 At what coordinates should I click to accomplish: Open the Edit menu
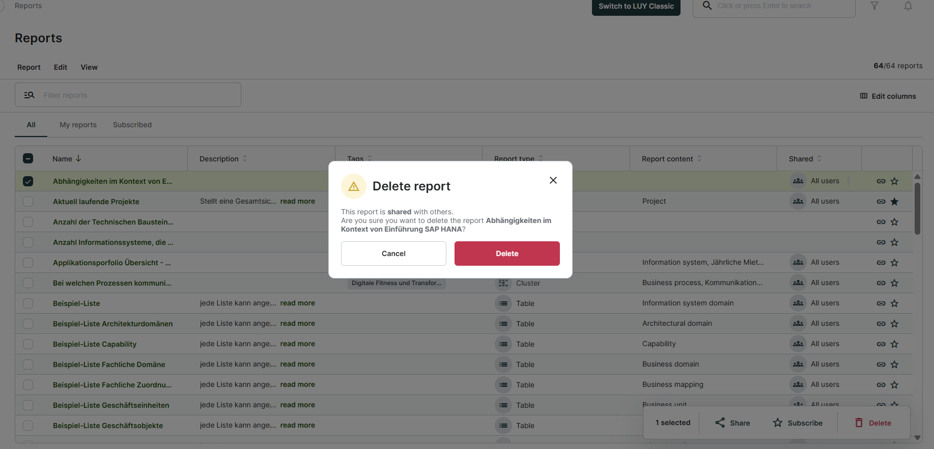pyautogui.click(x=61, y=67)
